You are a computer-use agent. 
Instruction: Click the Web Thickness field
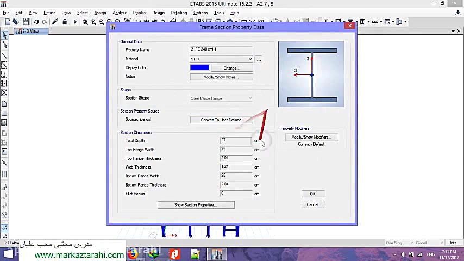(236, 167)
